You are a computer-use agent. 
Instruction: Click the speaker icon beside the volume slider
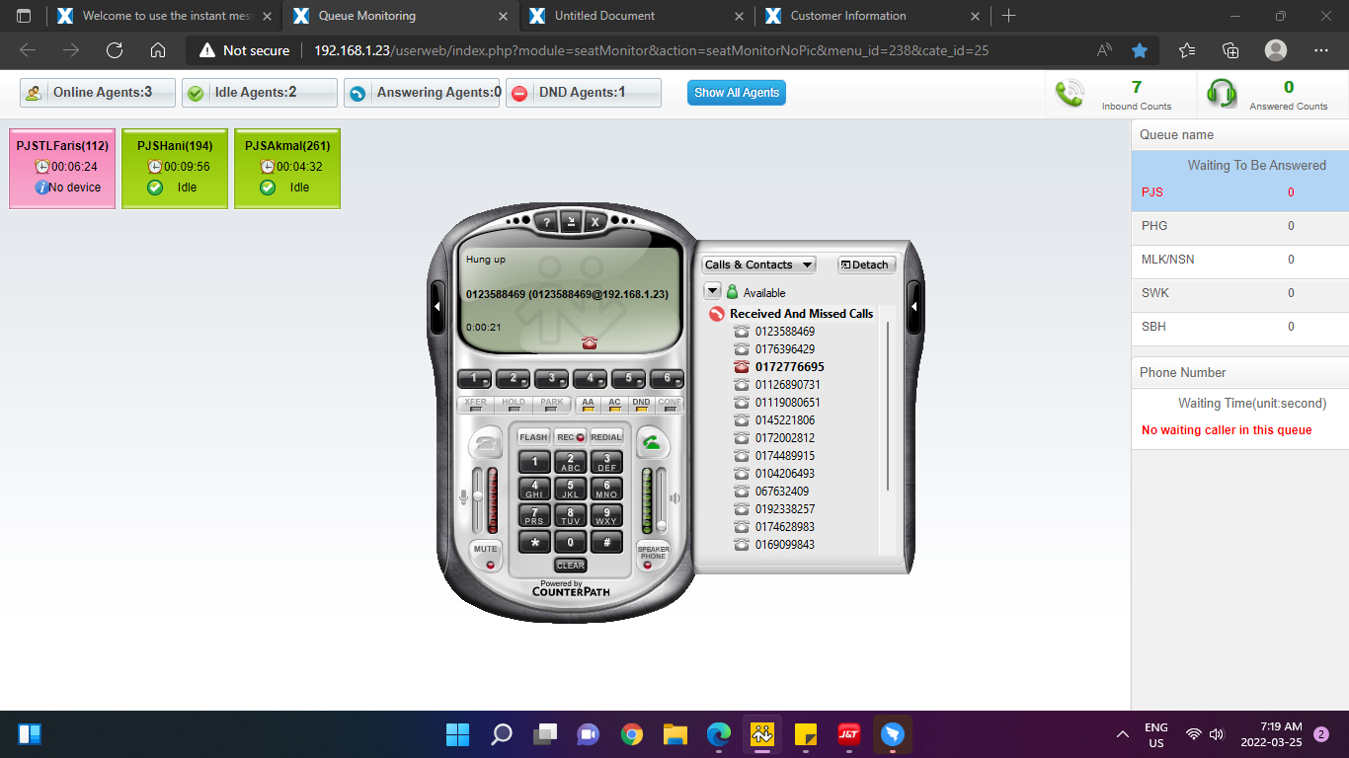point(675,498)
